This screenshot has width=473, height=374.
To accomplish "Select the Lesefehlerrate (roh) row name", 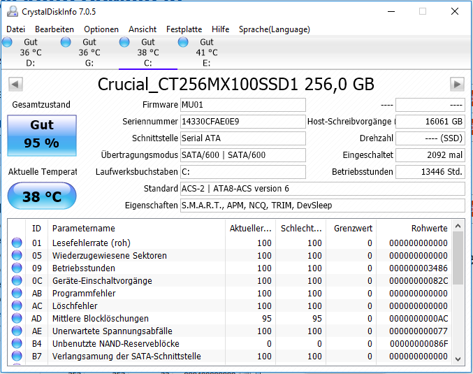I will pos(92,243).
